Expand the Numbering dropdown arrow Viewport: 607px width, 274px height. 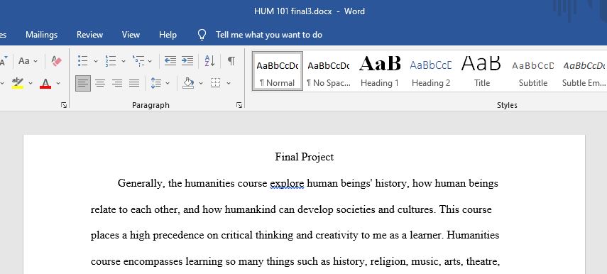pos(124,61)
